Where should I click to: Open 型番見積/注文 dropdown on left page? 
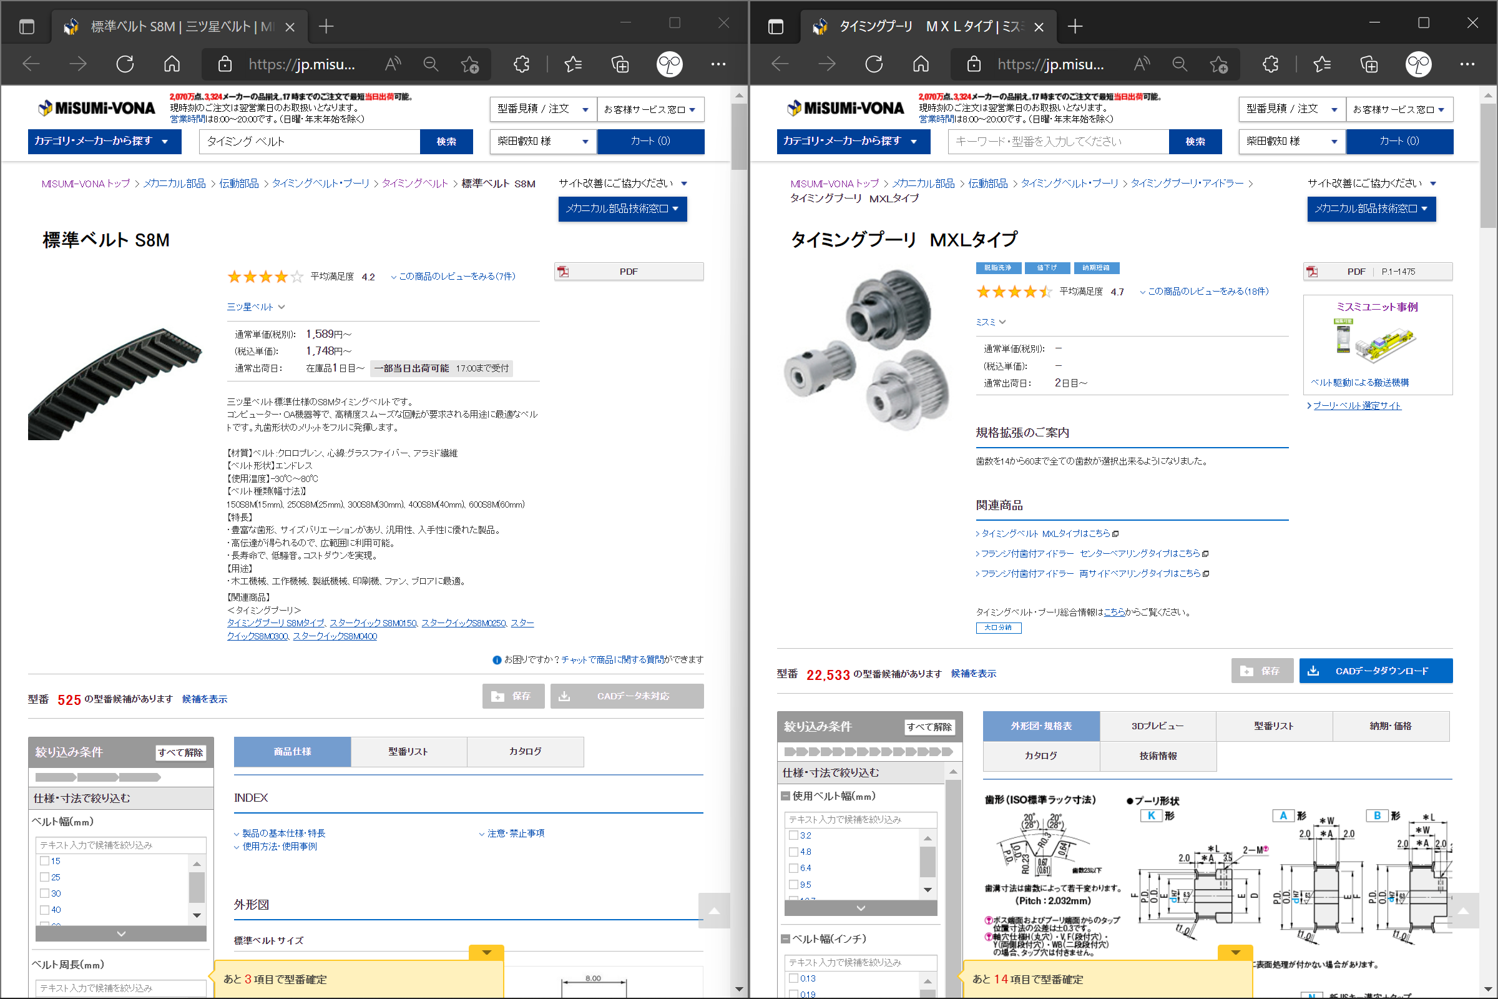542,109
